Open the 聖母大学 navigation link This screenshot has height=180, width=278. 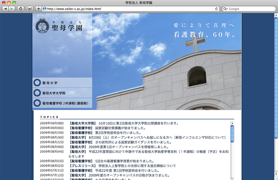(x=62, y=83)
